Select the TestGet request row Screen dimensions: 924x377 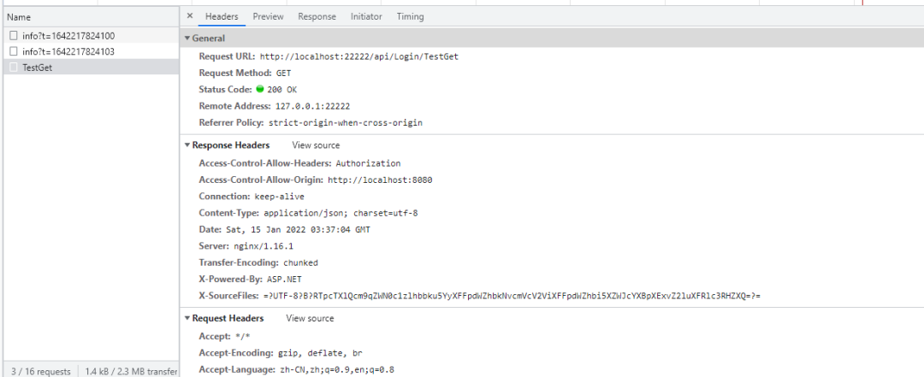point(91,68)
